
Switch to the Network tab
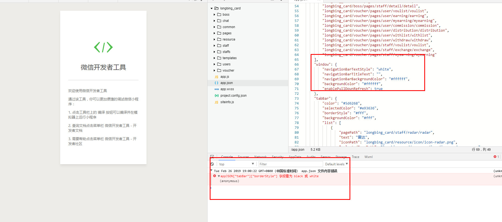click(x=260, y=157)
